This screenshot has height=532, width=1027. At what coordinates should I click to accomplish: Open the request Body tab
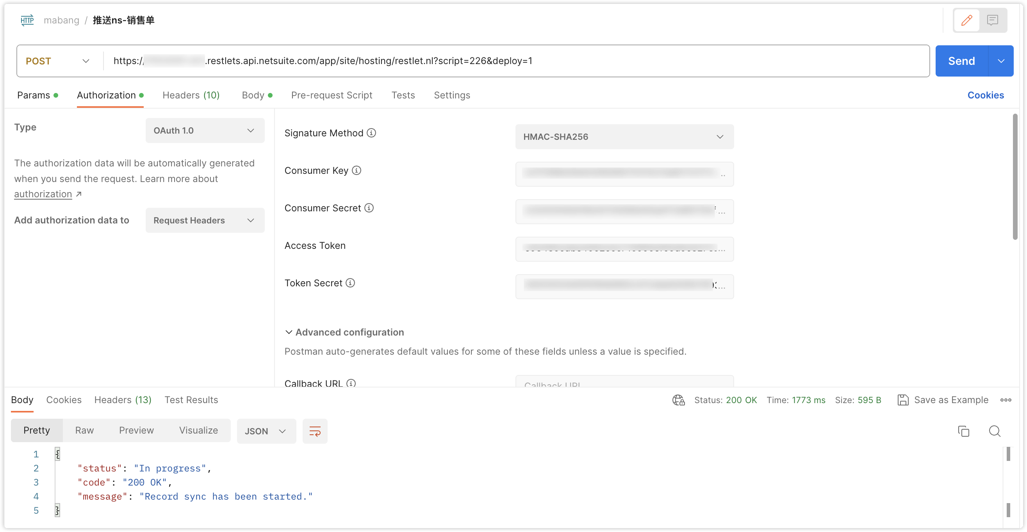pos(257,95)
